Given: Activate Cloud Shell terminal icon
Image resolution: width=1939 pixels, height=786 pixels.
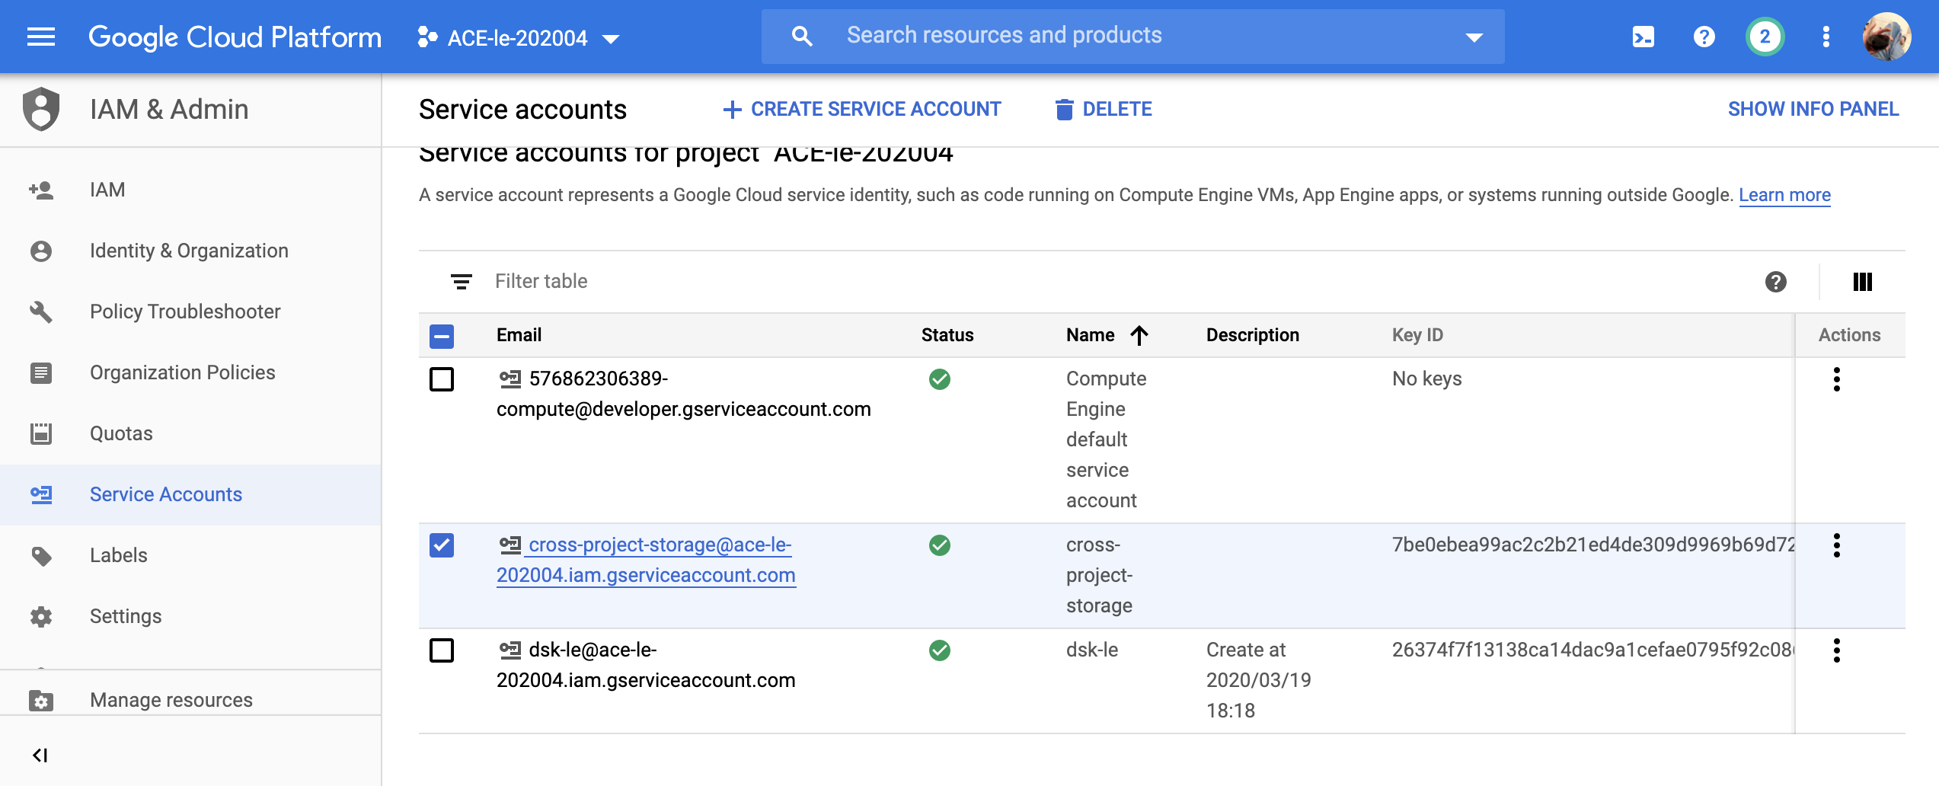Looking at the screenshot, I should click(x=1643, y=37).
